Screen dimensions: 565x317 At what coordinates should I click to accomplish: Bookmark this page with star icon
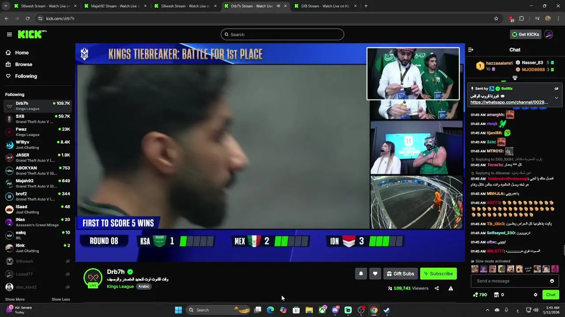496,18
